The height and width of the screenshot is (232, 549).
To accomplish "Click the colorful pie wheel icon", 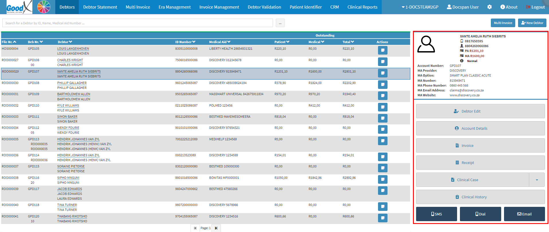I will click(44, 7).
